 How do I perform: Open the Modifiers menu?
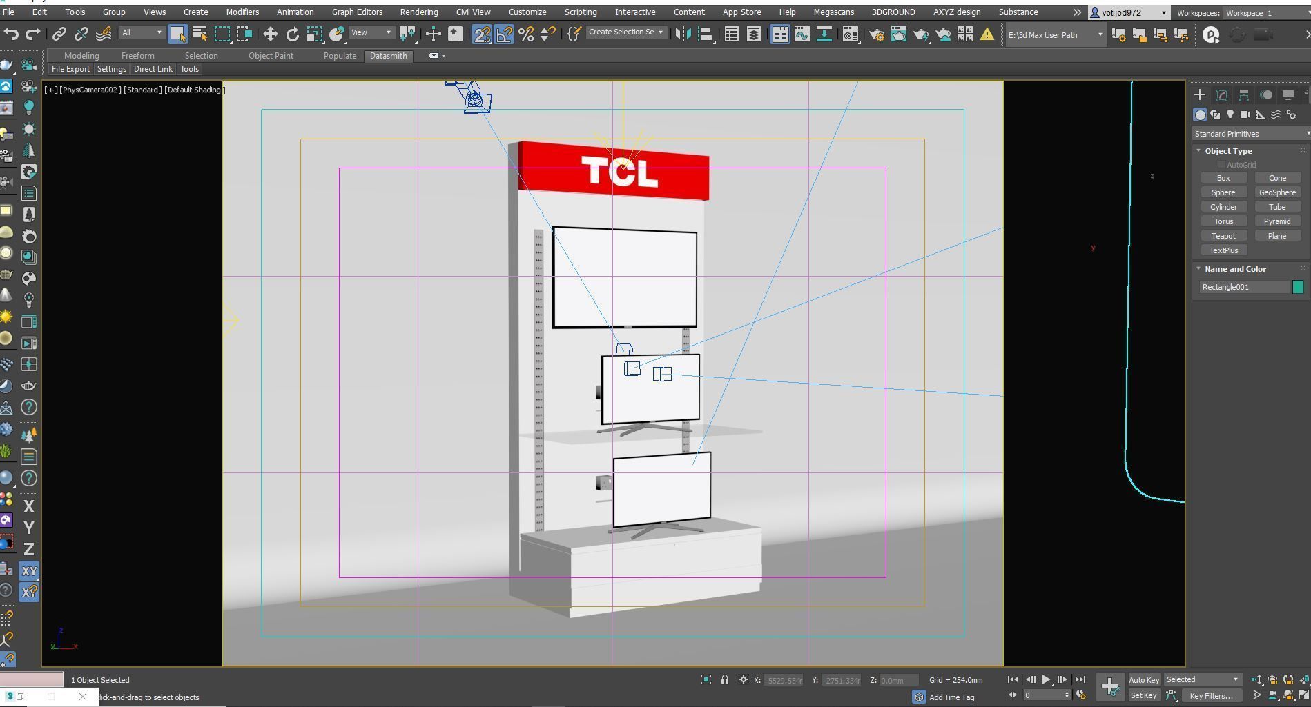(242, 12)
